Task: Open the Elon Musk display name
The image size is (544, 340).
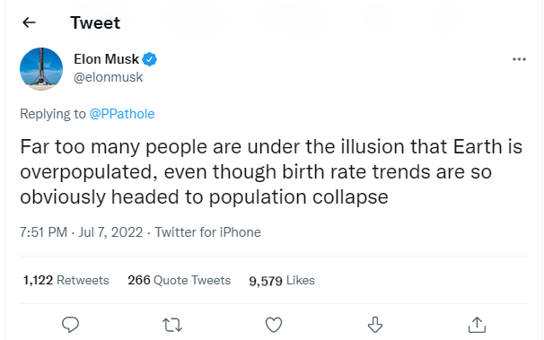Action: (x=106, y=59)
